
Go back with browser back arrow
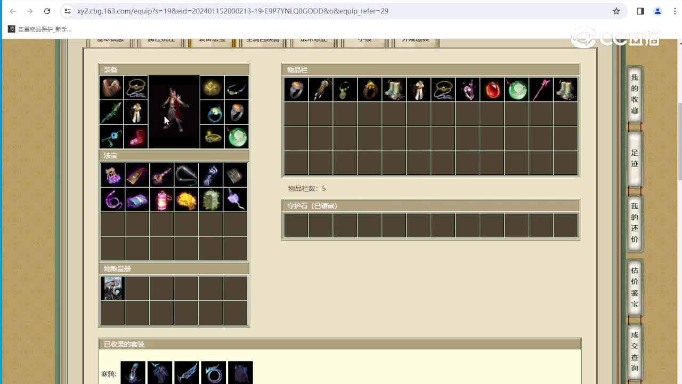click(x=13, y=11)
